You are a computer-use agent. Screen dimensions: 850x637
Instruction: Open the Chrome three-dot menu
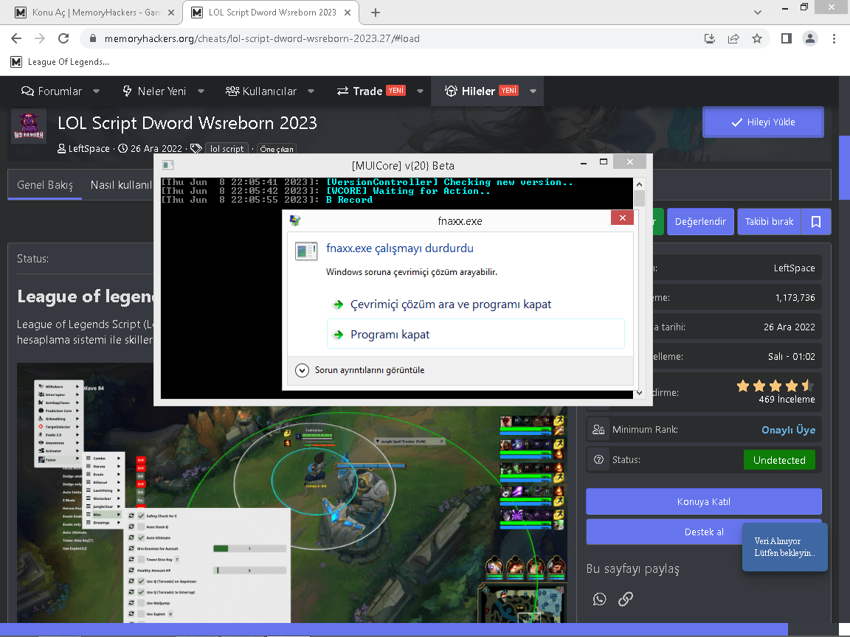click(834, 38)
